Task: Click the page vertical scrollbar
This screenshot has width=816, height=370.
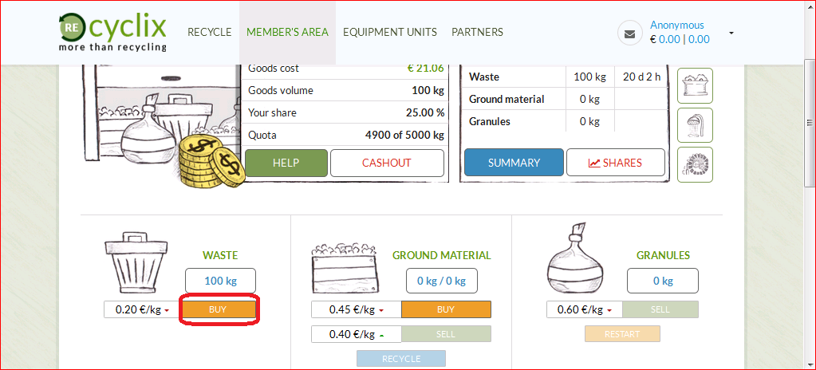Action: pyautogui.click(x=810, y=125)
